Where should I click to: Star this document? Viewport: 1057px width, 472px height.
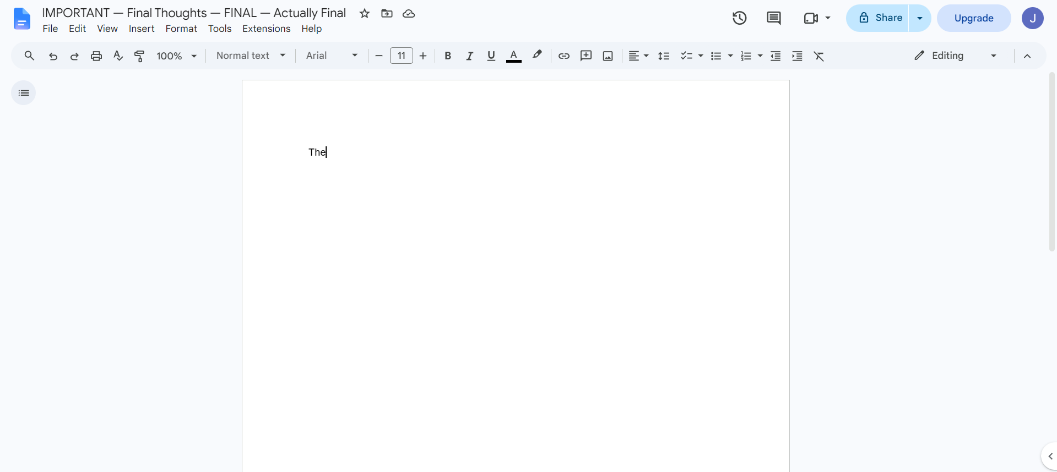[x=365, y=14]
